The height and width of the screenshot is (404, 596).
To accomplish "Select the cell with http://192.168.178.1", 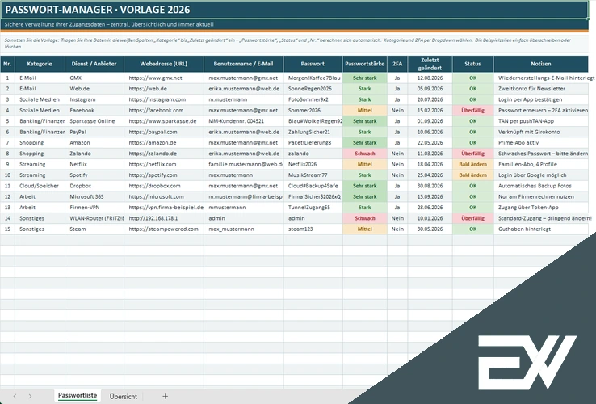I will (164, 218).
